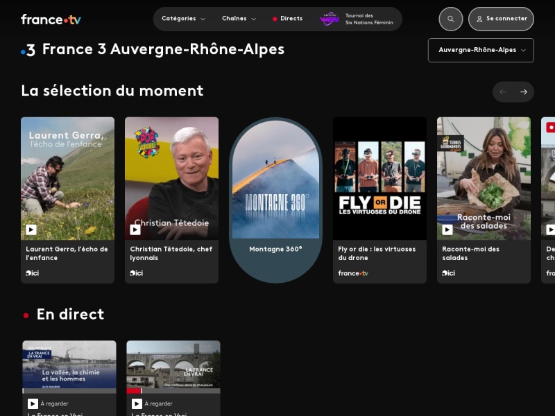Click france.tv logo under Fly or die
This screenshot has width=555, height=416.
pos(353,273)
